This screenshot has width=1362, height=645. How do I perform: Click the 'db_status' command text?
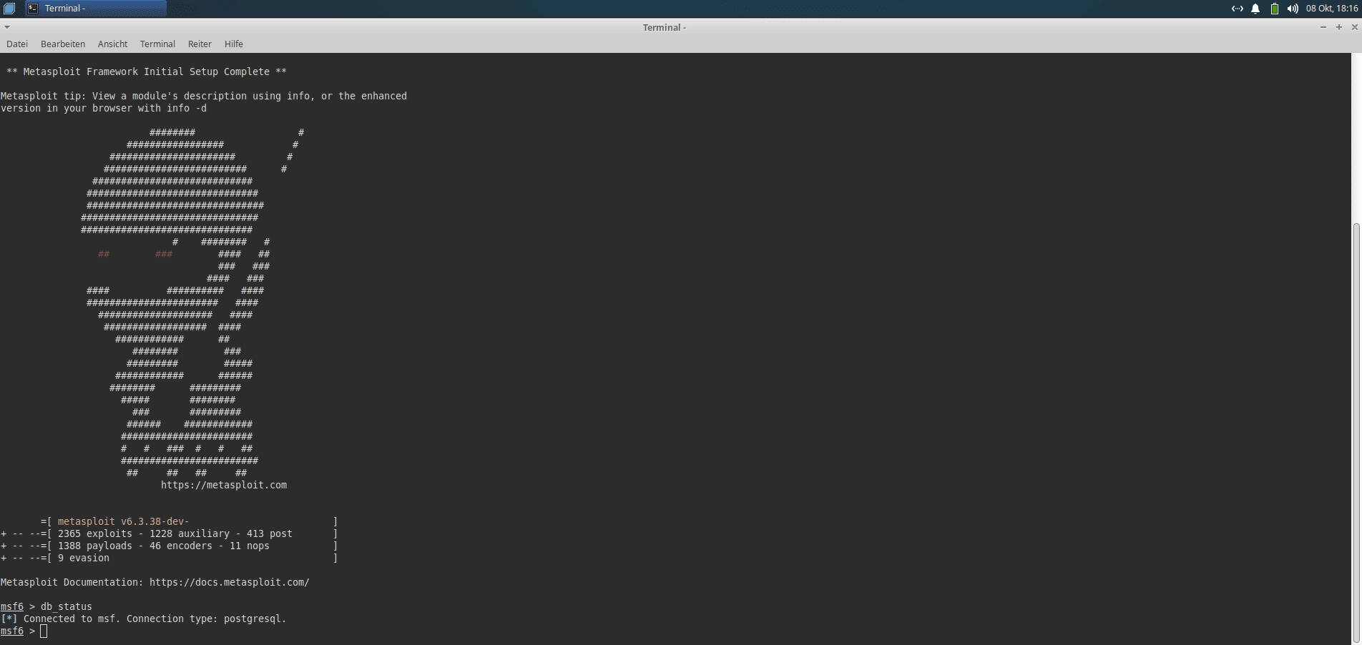pos(67,607)
